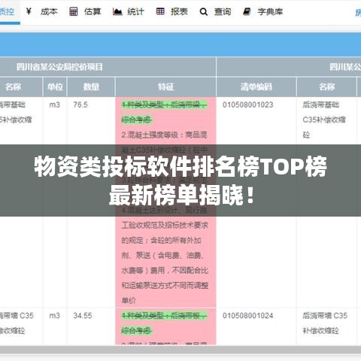Open the 成本 menu tab
The image size is (361, 361).
(x=49, y=11)
